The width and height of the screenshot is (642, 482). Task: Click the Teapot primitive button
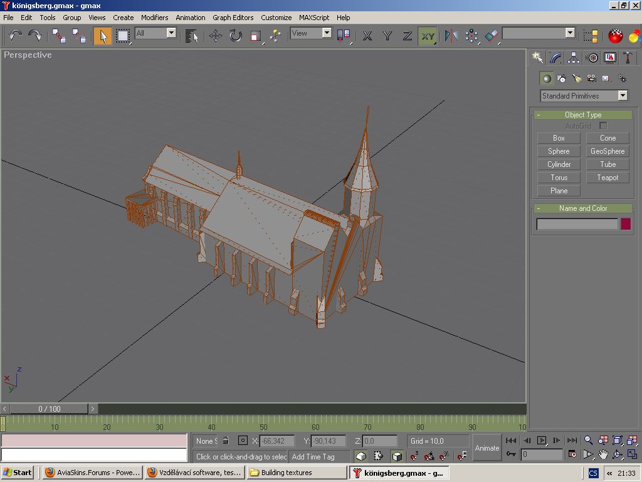[608, 178]
